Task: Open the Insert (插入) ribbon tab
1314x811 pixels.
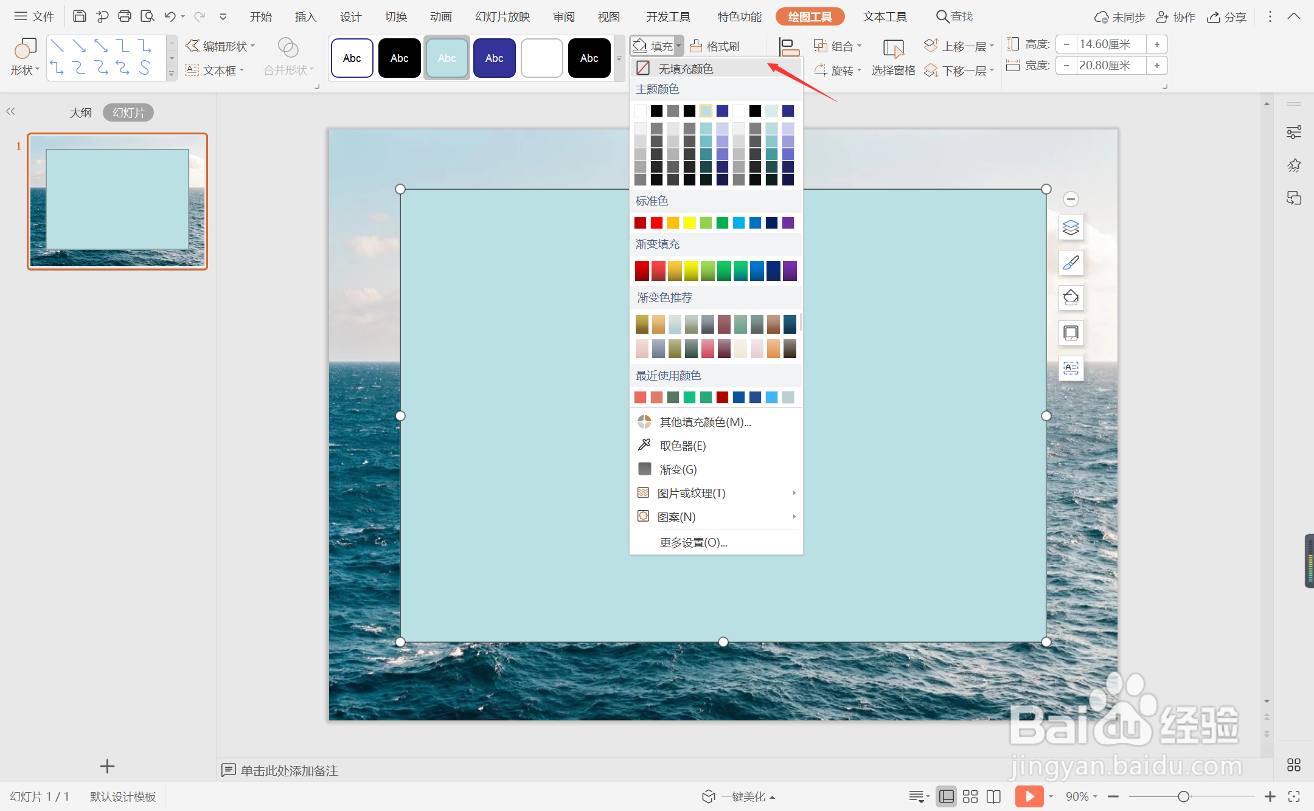Action: pos(305,17)
